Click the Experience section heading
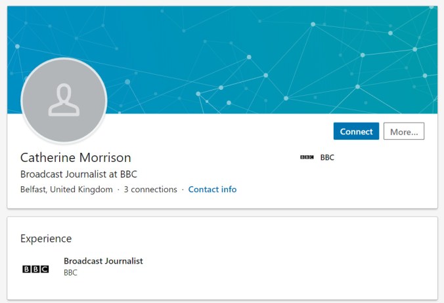Viewport: 444px width, 303px height. (x=46, y=239)
